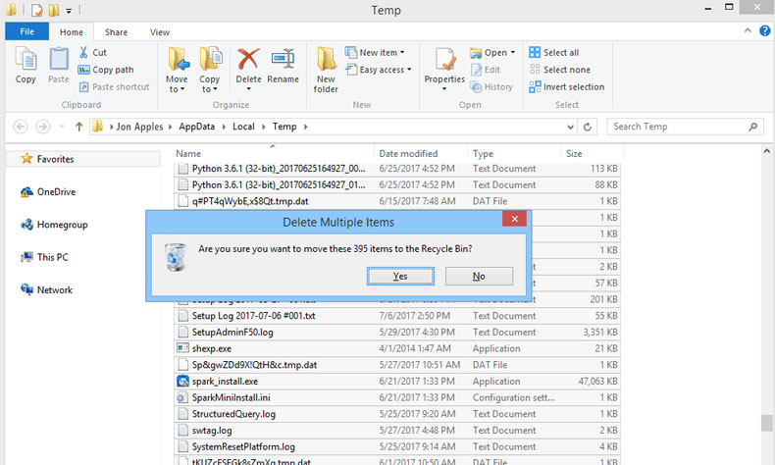775x465 pixels.
Task: Open the File menu tab
Action: 27,32
